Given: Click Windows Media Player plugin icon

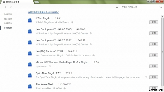Looking at the screenshot, I should tap(30, 64).
